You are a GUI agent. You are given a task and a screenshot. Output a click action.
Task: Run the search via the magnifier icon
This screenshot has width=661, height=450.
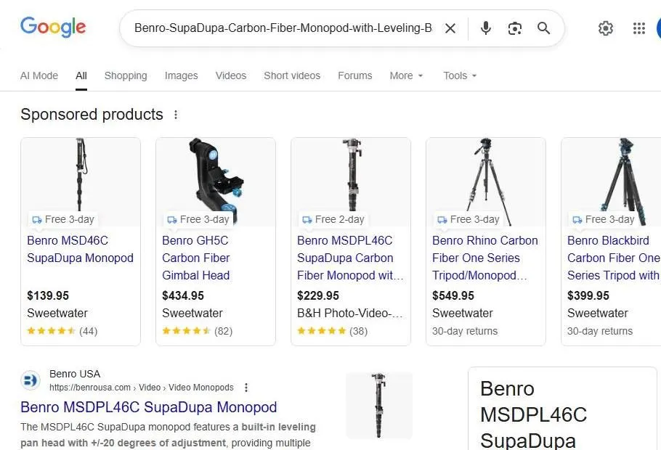click(x=543, y=28)
